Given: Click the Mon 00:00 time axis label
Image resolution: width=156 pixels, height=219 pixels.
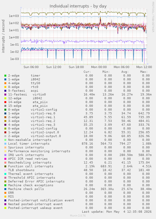Looking at the screenshot, I should tap(99, 67).
